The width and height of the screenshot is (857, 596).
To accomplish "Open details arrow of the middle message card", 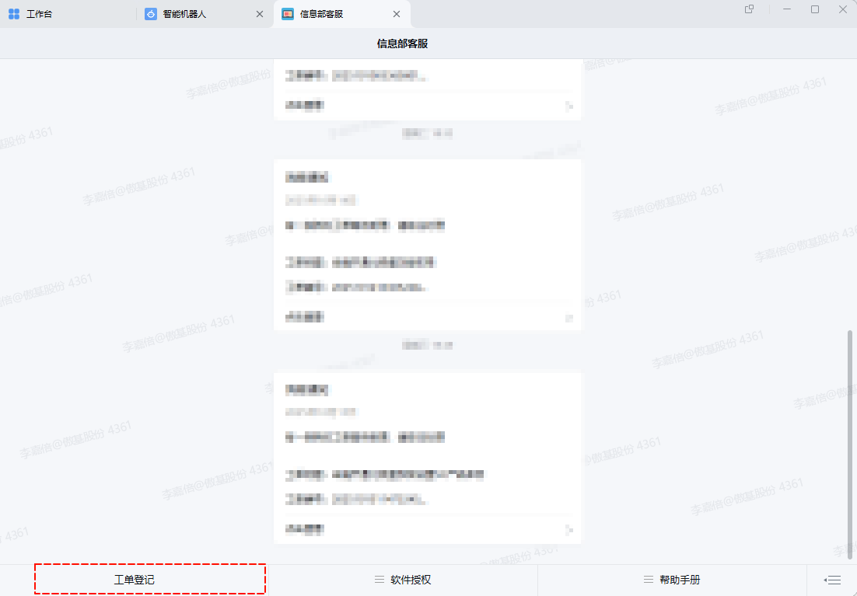I will tap(569, 317).
